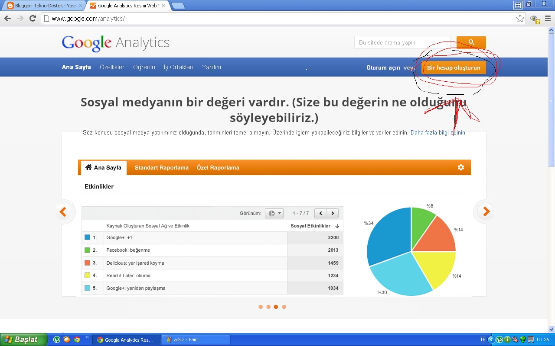Image resolution: width=555 pixels, height=346 pixels.
Task: Open the Özellikler menu item
Action: [112, 67]
